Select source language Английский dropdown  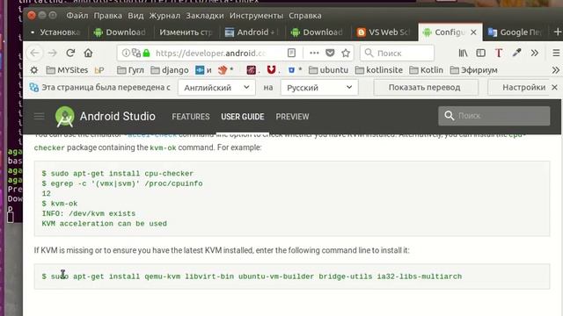(x=216, y=88)
